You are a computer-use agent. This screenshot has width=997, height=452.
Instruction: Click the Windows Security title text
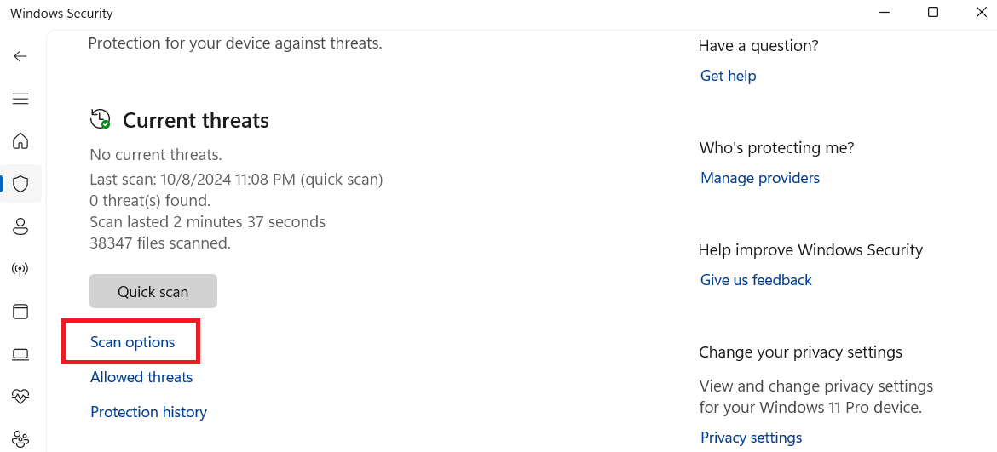tap(61, 13)
